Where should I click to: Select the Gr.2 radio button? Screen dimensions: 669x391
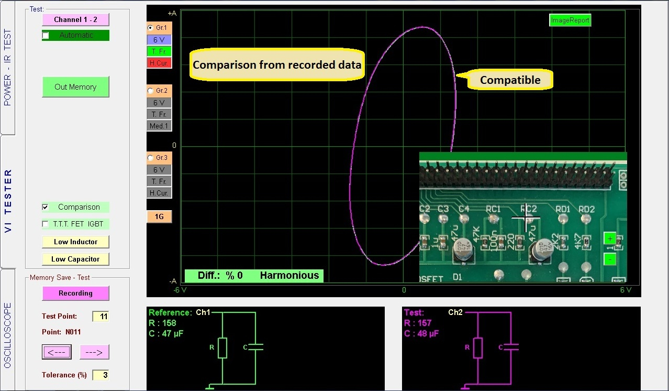coord(151,91)
